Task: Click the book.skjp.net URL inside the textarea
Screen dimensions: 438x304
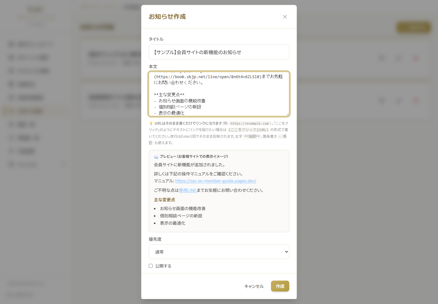Action: tap(208, 77)
